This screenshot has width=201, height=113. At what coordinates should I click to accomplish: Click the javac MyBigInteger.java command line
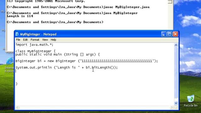78,7
